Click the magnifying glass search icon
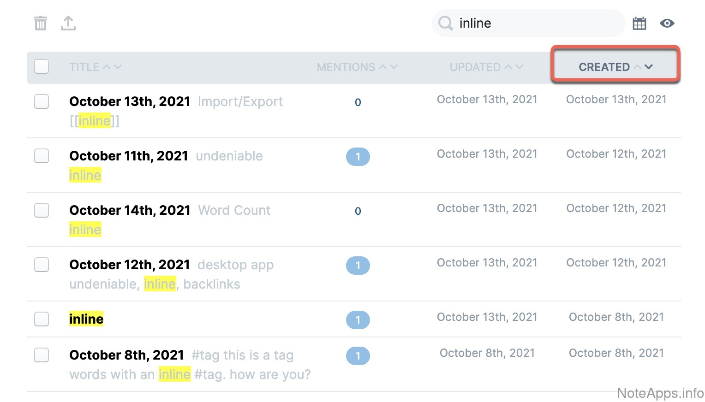Image resolution: width=705 pixels, height=402 pixels. (x=446, y=23)
